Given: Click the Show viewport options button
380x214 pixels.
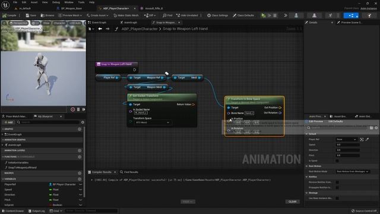Looking at the screenshot, I should [46, 23].
